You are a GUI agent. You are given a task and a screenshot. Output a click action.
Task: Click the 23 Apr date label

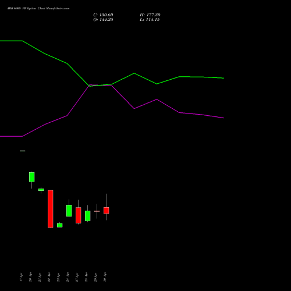click(x=58, y=277)
